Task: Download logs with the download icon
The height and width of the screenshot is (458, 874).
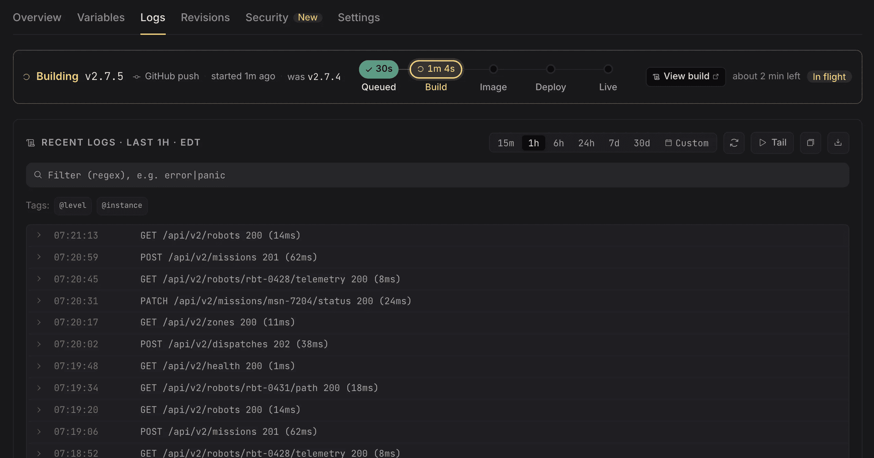Action: click(838, 143)
